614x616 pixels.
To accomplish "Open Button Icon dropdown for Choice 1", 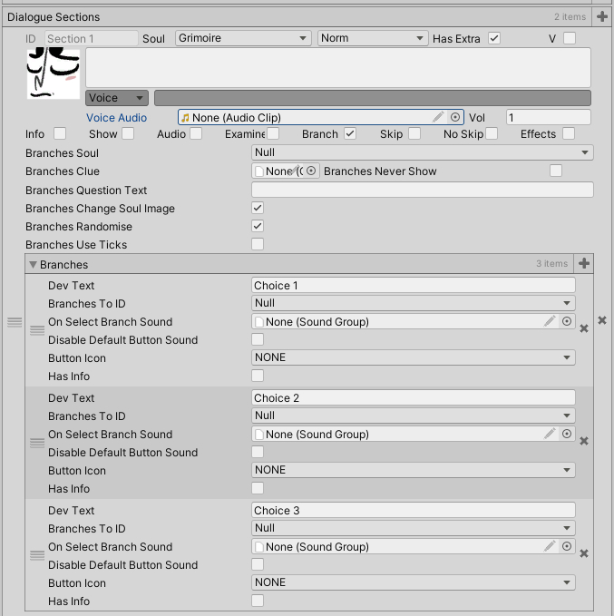I will pos(413,357).
